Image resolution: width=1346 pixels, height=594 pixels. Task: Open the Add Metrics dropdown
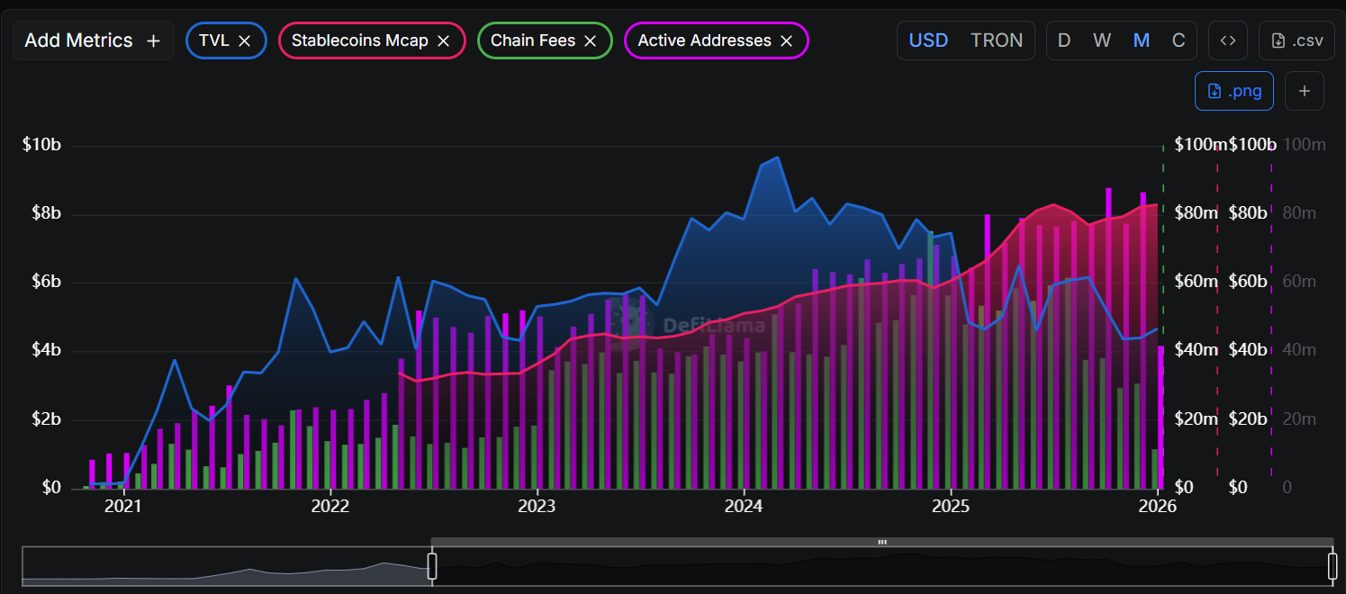pyautogui.click(x=92, y=40)
